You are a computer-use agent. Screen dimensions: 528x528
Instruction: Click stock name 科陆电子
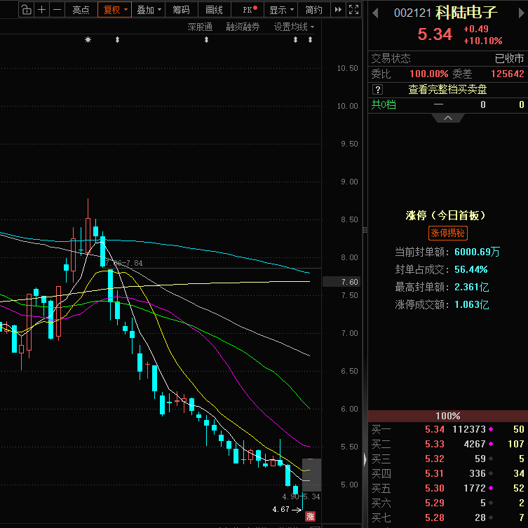(466, 13)
